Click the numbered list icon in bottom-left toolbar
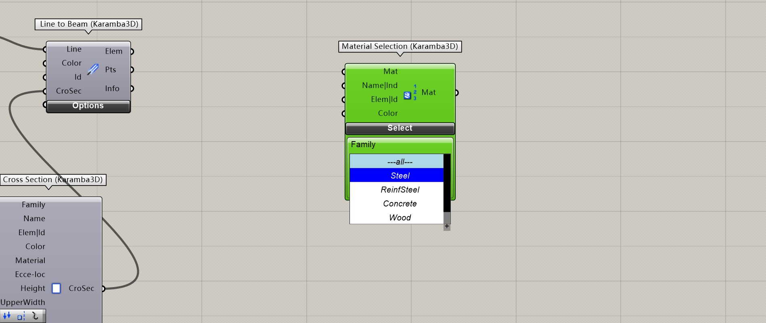This screenshot has height=323, width=766. point(21,316)
